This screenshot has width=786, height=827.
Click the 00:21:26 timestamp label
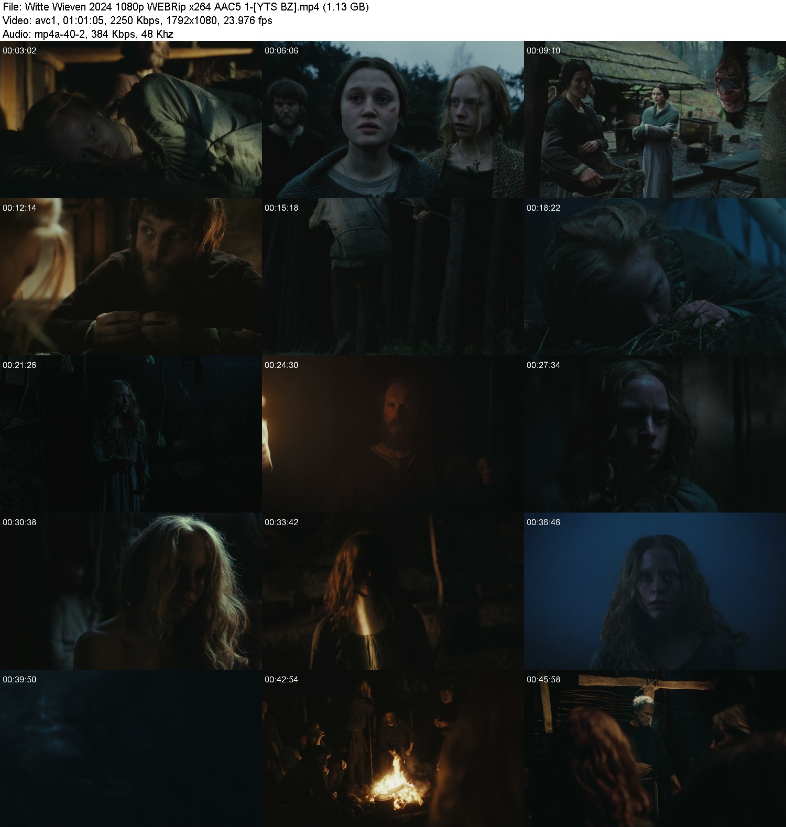pyautogui.click(x=19, y=365)
